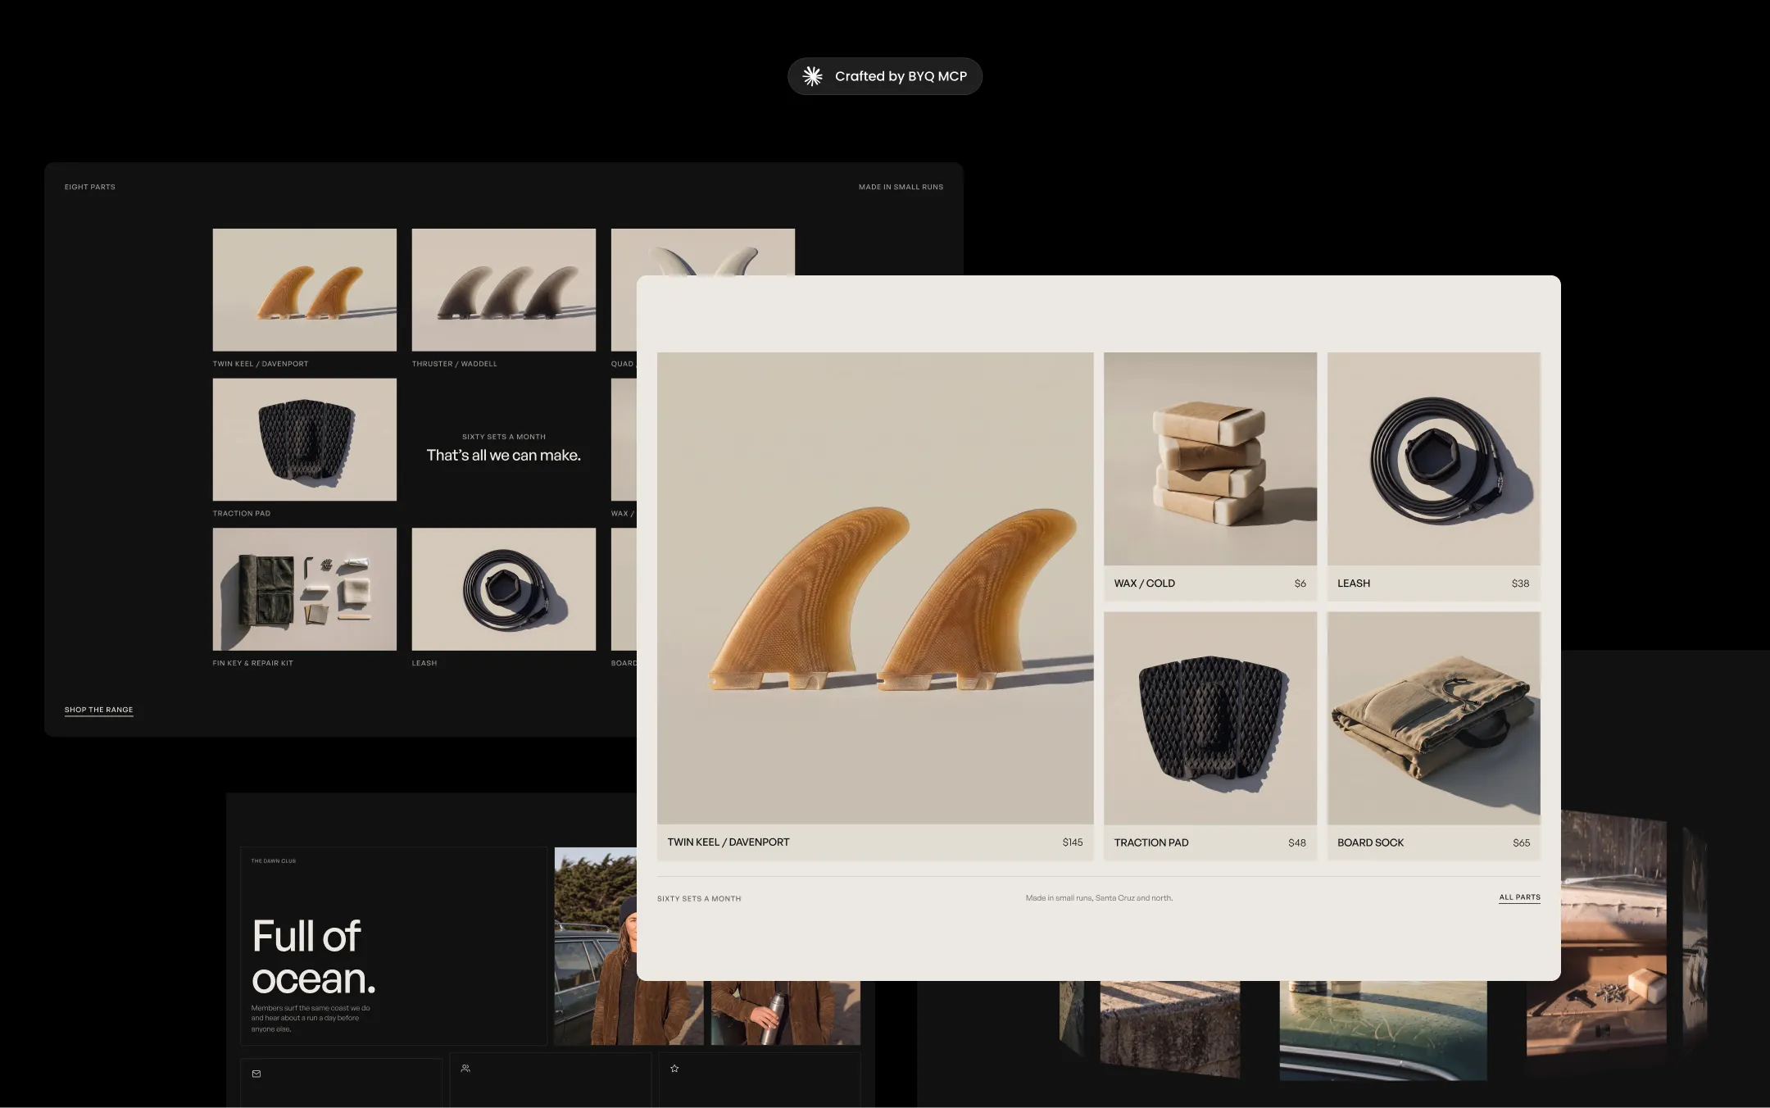This screenshot has height=1108, width=1770.
Task: Select the small Leash thumbnail in dark grid
Action: click(504, 589)
